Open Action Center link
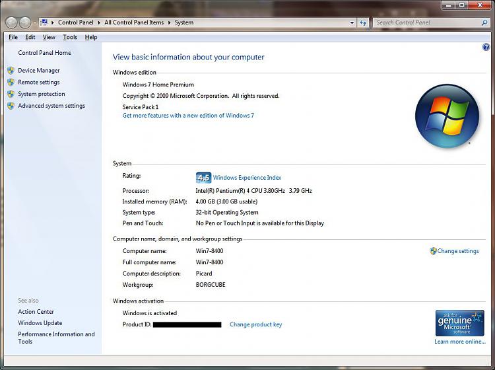Image resolution: width=495 pixels, height=370 pixels. (x=36, y=312)
